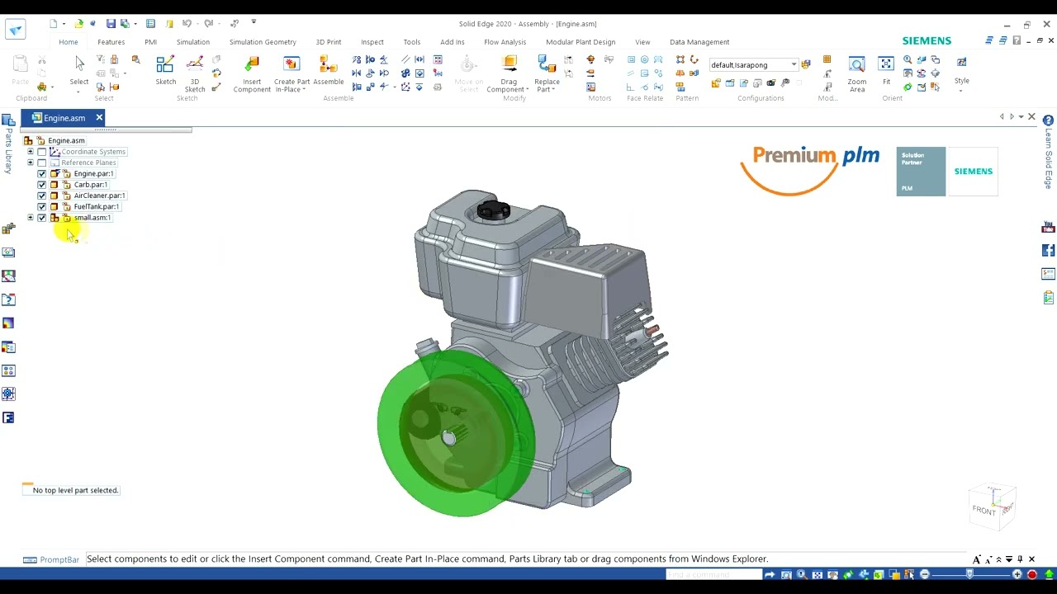
Task: Click the Sketch tool icon
Action: point(165,64)
